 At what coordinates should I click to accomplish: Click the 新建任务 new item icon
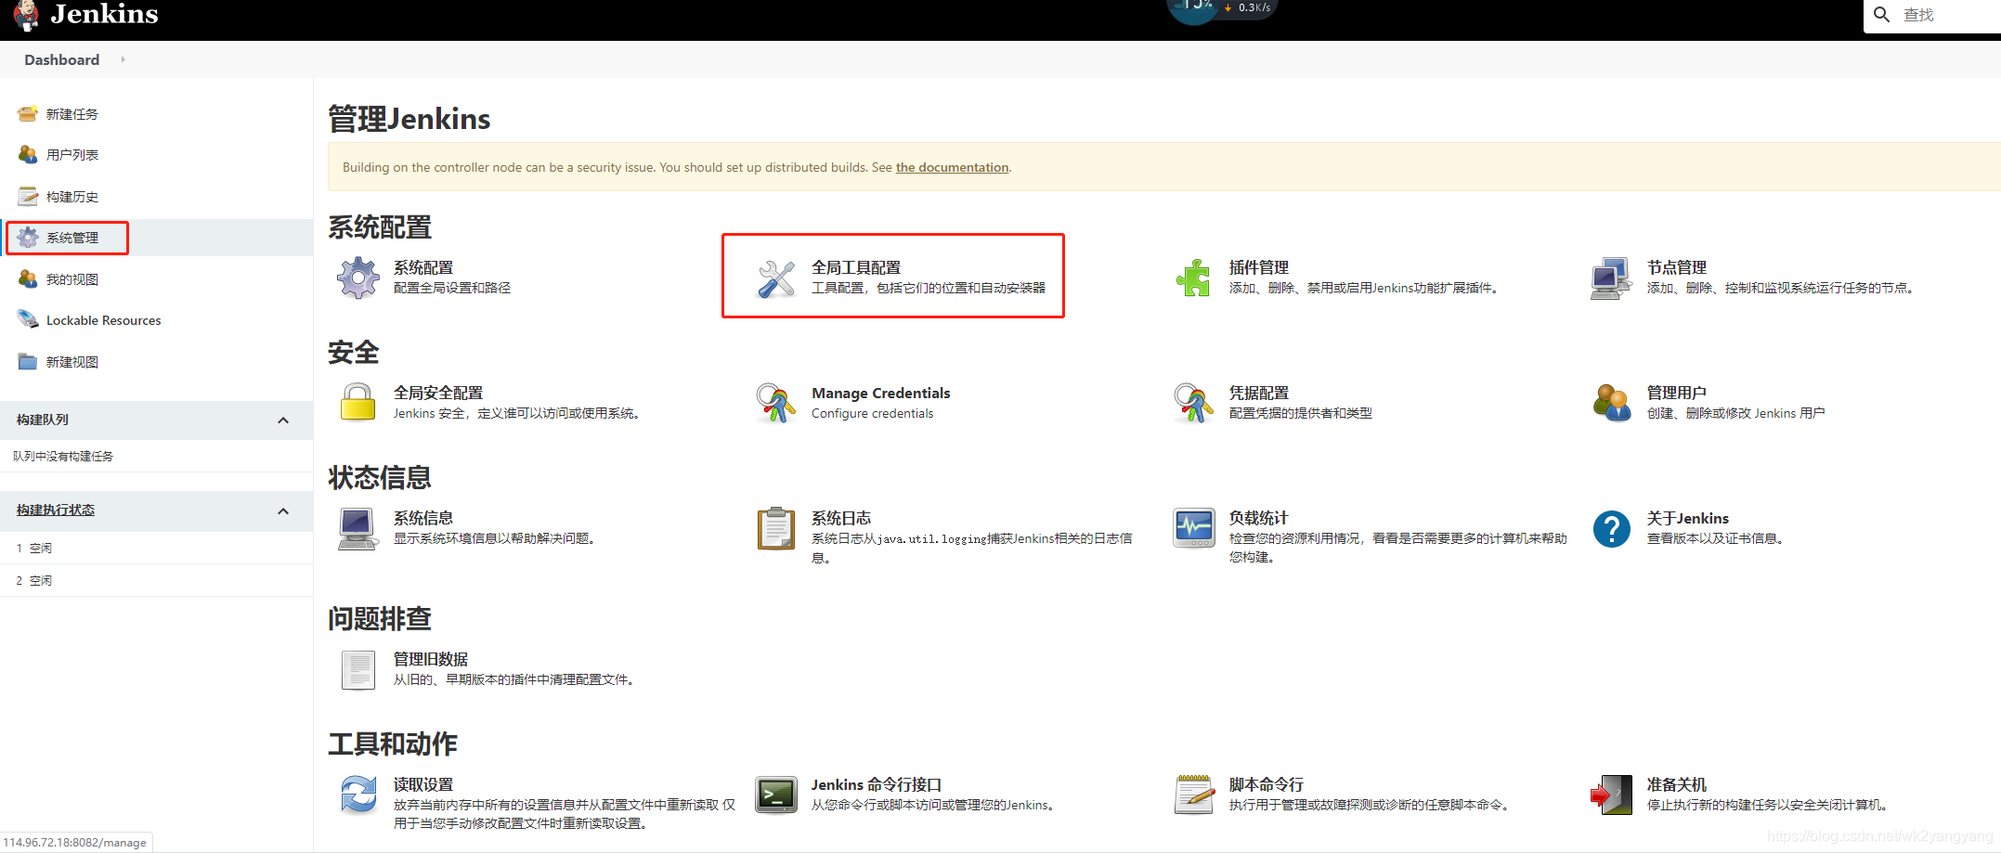tap(28, 113)
